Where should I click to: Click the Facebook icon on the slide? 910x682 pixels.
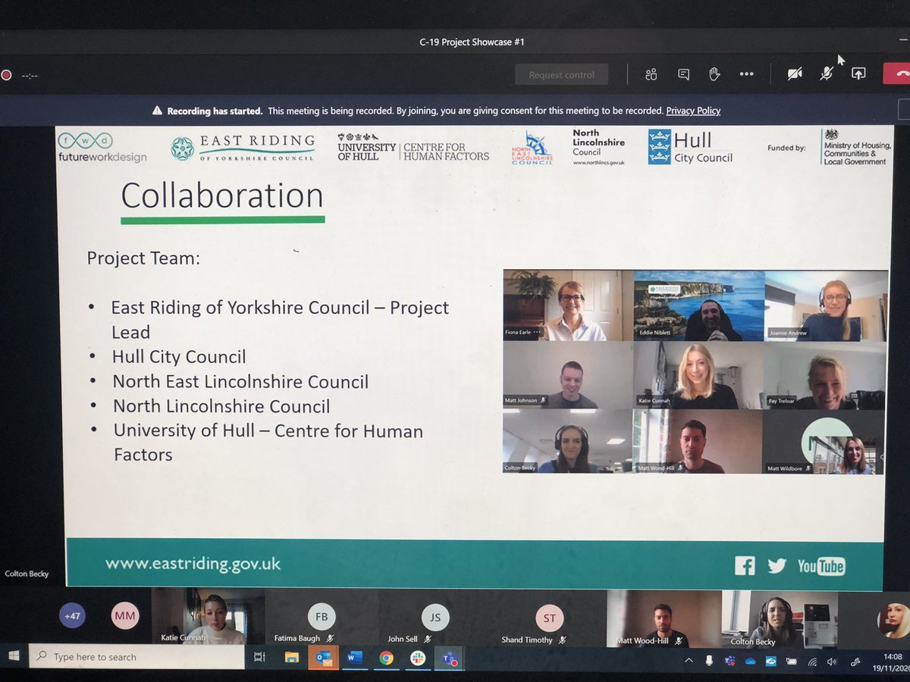pyautogui.click(x=745, y=565)
